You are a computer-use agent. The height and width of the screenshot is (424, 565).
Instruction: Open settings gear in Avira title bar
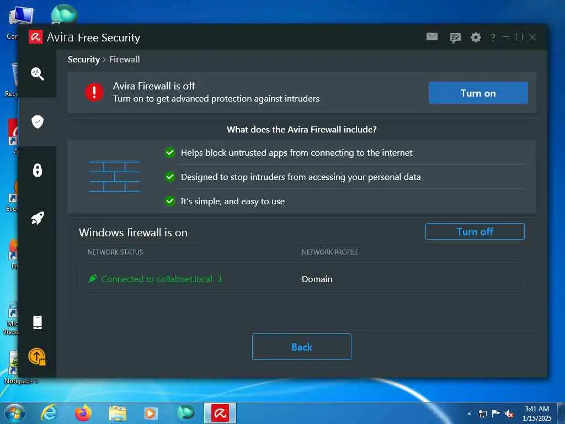pos(476,37)
